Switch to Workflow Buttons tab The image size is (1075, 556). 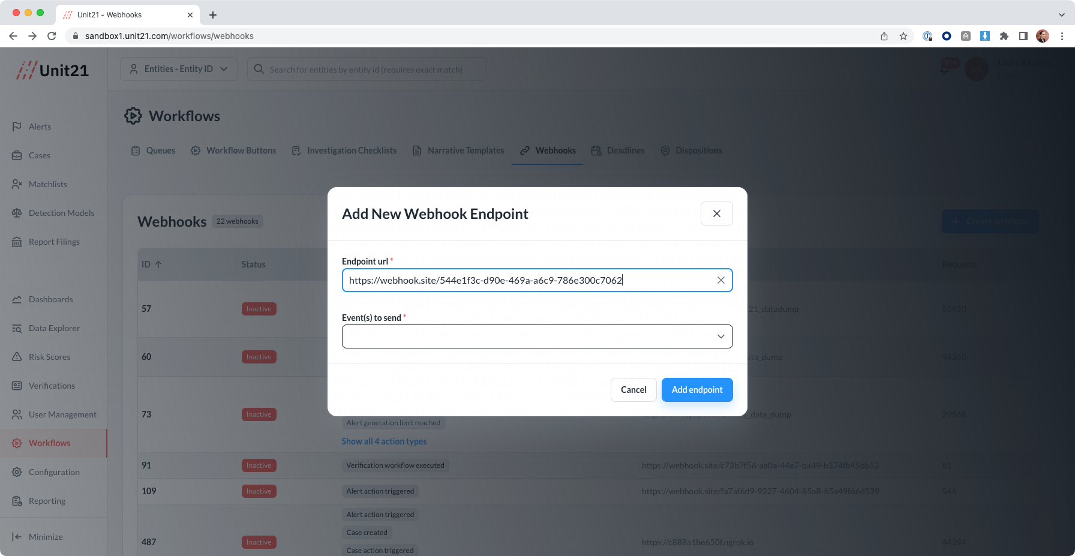coord(233,151)
